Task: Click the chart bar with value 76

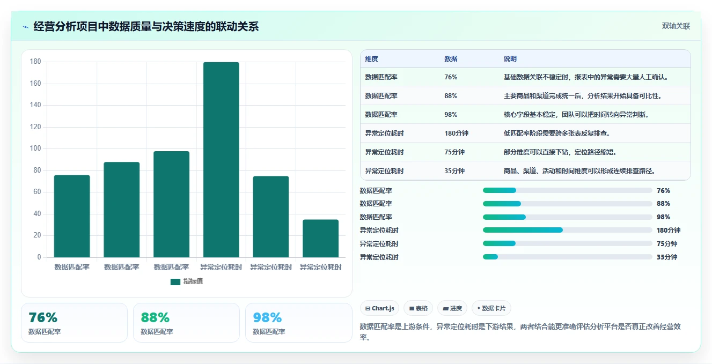Action: [x=72, y=216]
